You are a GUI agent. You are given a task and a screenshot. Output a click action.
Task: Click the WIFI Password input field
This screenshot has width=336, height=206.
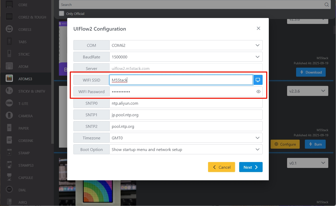[x=186, y=92]
